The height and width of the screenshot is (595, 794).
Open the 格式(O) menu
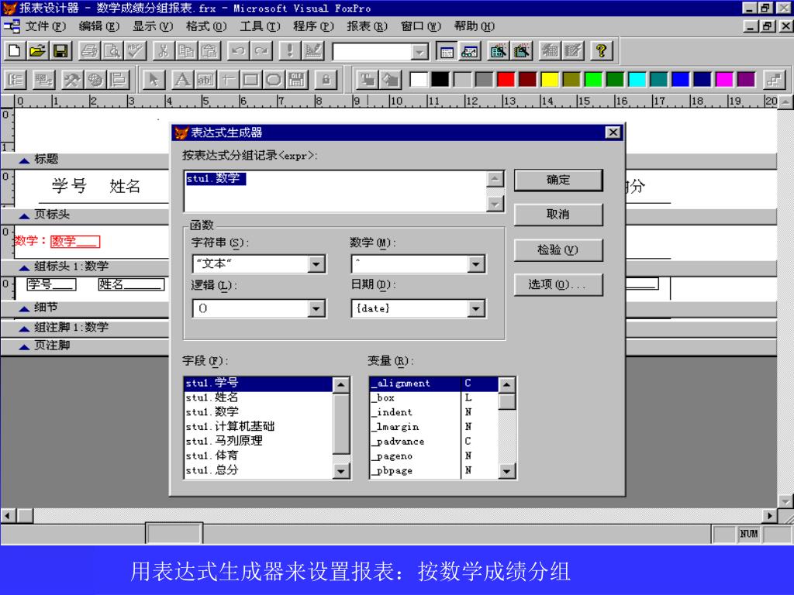pos(206,26)
